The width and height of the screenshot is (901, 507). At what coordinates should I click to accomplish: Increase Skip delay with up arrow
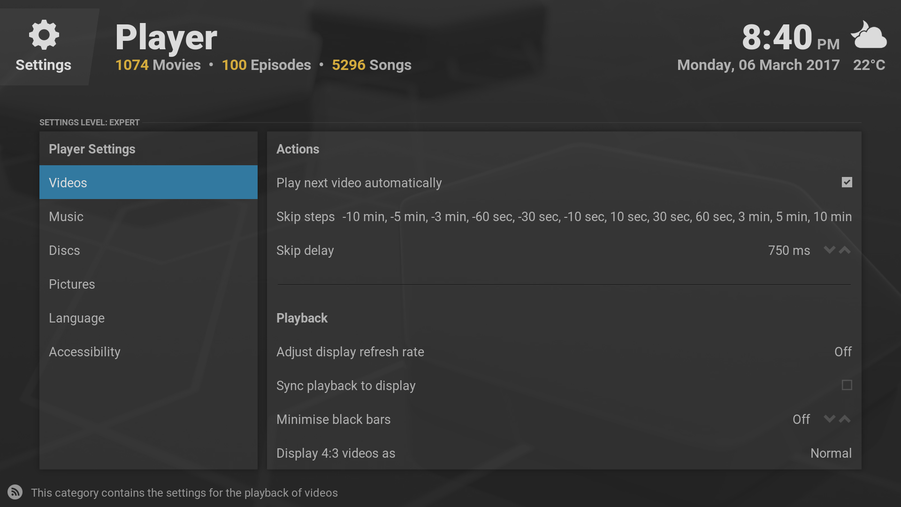[845, 250]
